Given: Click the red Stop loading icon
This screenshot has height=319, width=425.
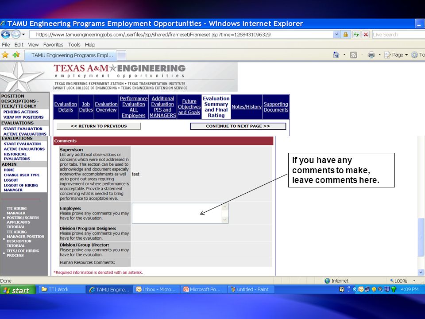Looking at the screenshot, I should point(366,35).
